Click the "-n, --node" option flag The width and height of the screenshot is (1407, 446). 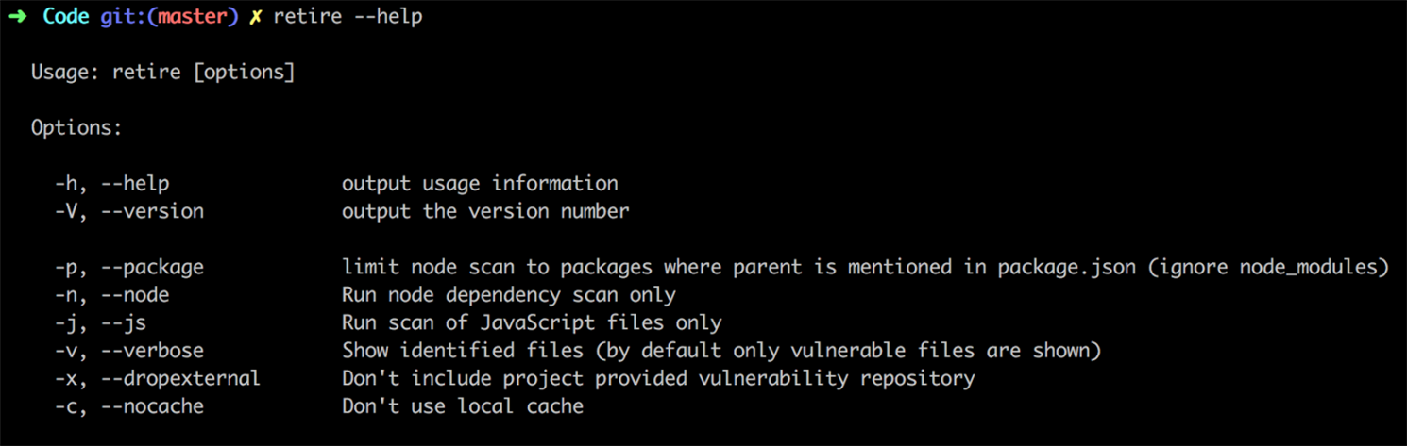click(111, 295)
